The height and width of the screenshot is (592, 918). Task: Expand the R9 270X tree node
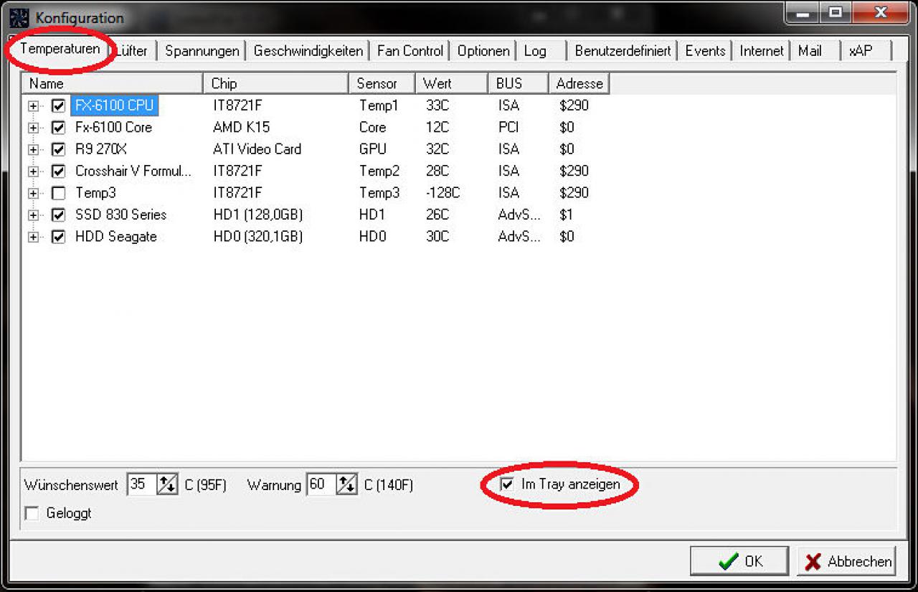(33, 149)
